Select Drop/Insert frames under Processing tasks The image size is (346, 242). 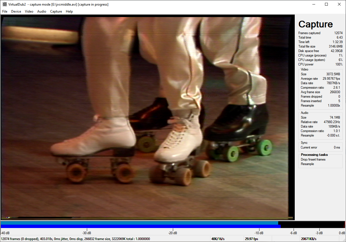click(x=313, y=159)
